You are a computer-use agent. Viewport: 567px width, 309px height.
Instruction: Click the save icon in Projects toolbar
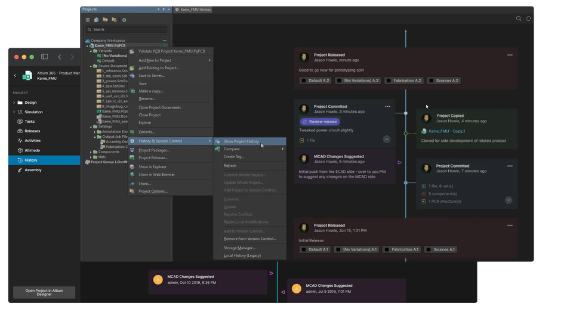tap(88, 20)
